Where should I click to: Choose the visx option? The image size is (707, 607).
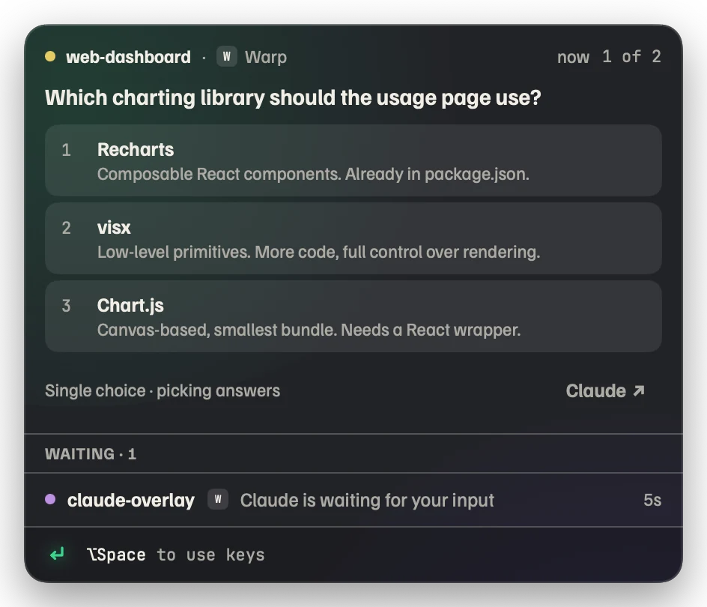(353, 238)
